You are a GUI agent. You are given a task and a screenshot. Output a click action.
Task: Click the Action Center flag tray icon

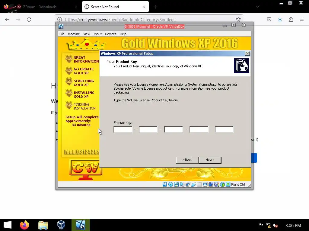click(261, 225)
